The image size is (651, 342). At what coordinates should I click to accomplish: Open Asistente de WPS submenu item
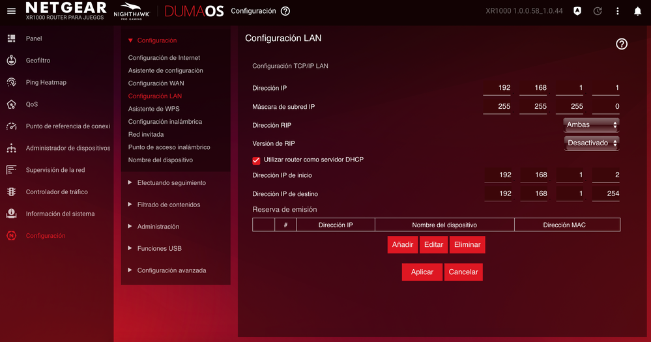click(154, 109)
